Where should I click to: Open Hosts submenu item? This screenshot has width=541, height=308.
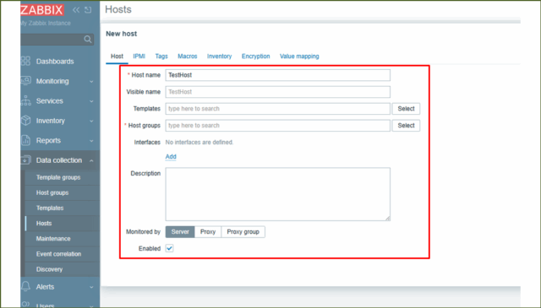tap(44, 224)
